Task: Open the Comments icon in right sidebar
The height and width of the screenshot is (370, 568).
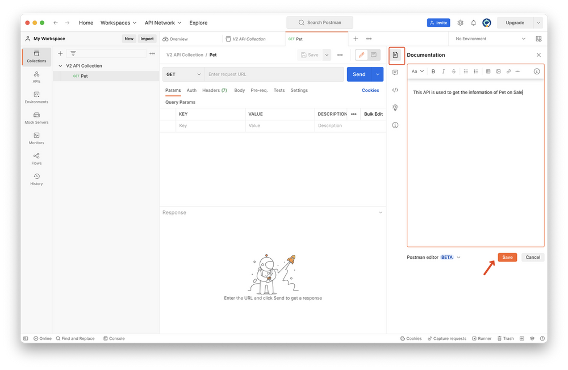Action: click(395, 73)
